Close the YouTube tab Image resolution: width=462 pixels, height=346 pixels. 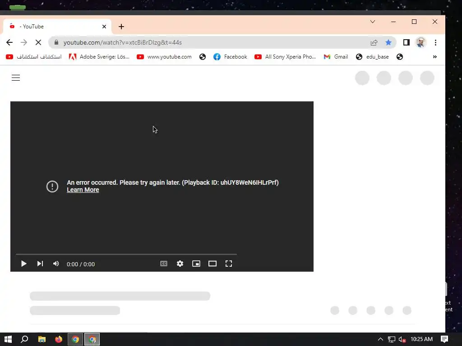(104, 27)
